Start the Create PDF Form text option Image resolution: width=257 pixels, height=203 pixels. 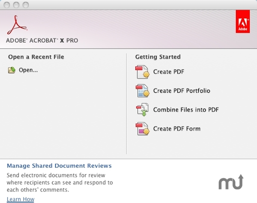[x=176, y=128]
